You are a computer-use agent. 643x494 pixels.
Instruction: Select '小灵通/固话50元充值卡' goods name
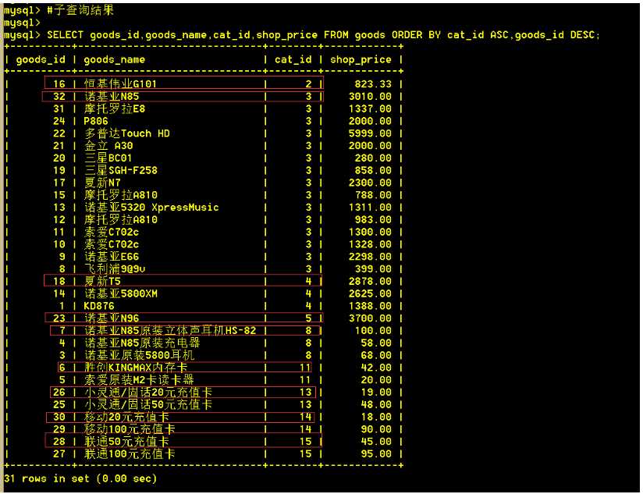pos(148,404)
